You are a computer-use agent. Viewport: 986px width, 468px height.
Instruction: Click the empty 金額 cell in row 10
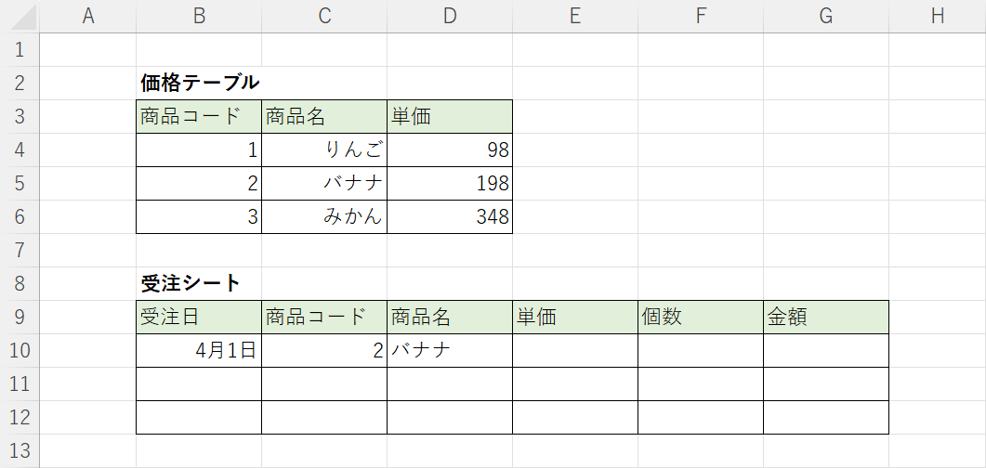tap(826, 350)
